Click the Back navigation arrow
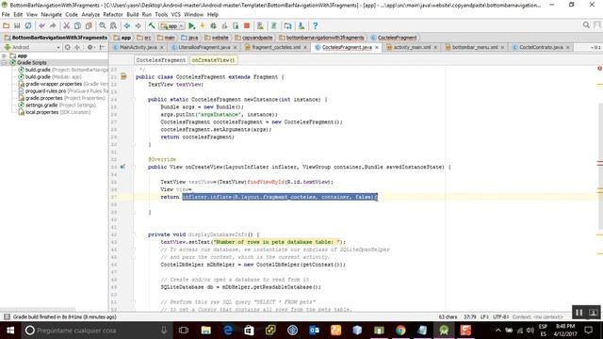The image size is (603, 339). click(127, 25)
